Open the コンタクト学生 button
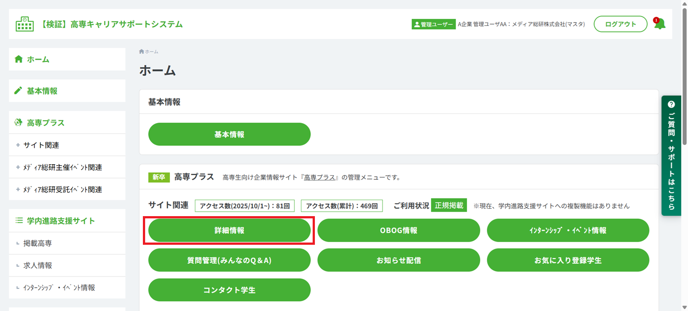This screenshot has height=311, width=688. 229,290
